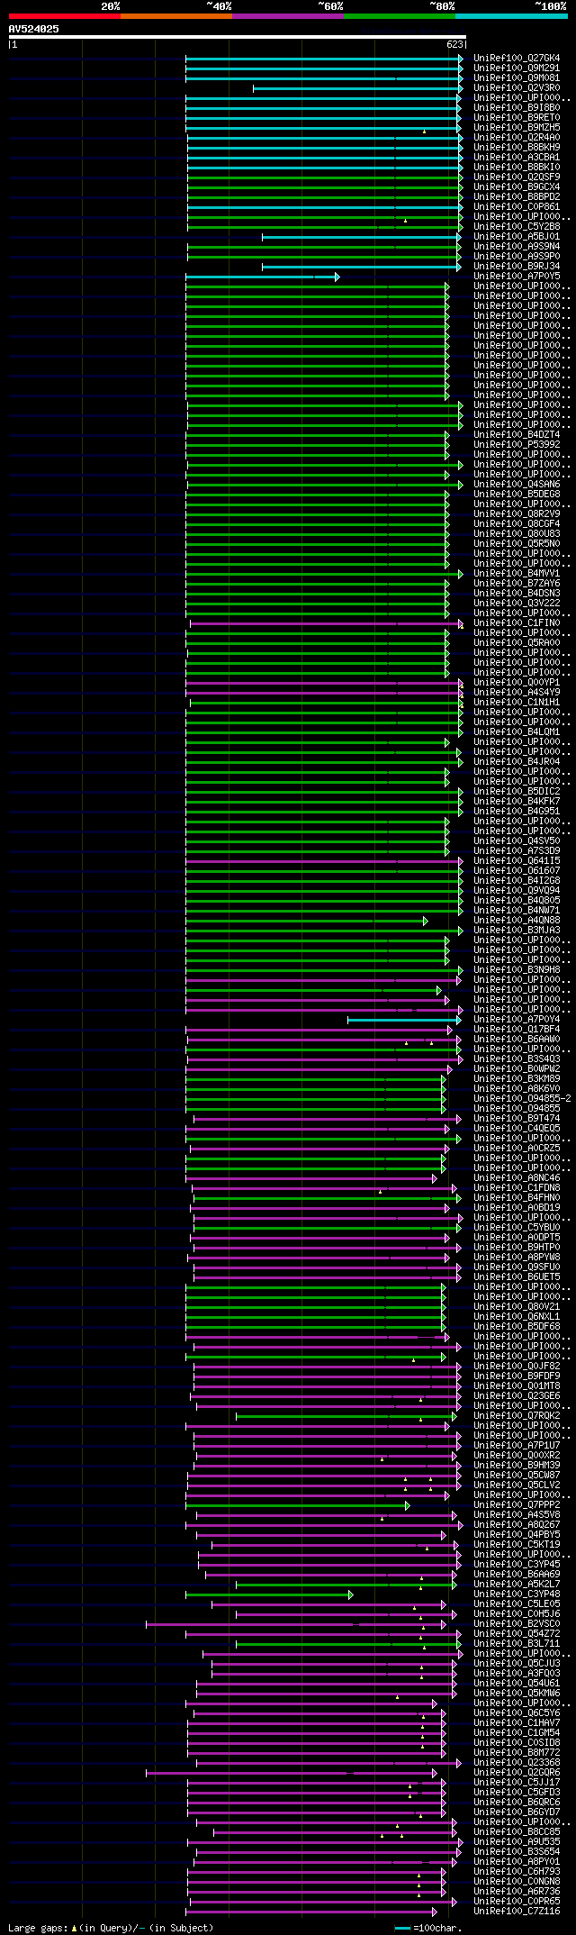Click hit label UniRef100_B9I8B0

pos(517,107)
